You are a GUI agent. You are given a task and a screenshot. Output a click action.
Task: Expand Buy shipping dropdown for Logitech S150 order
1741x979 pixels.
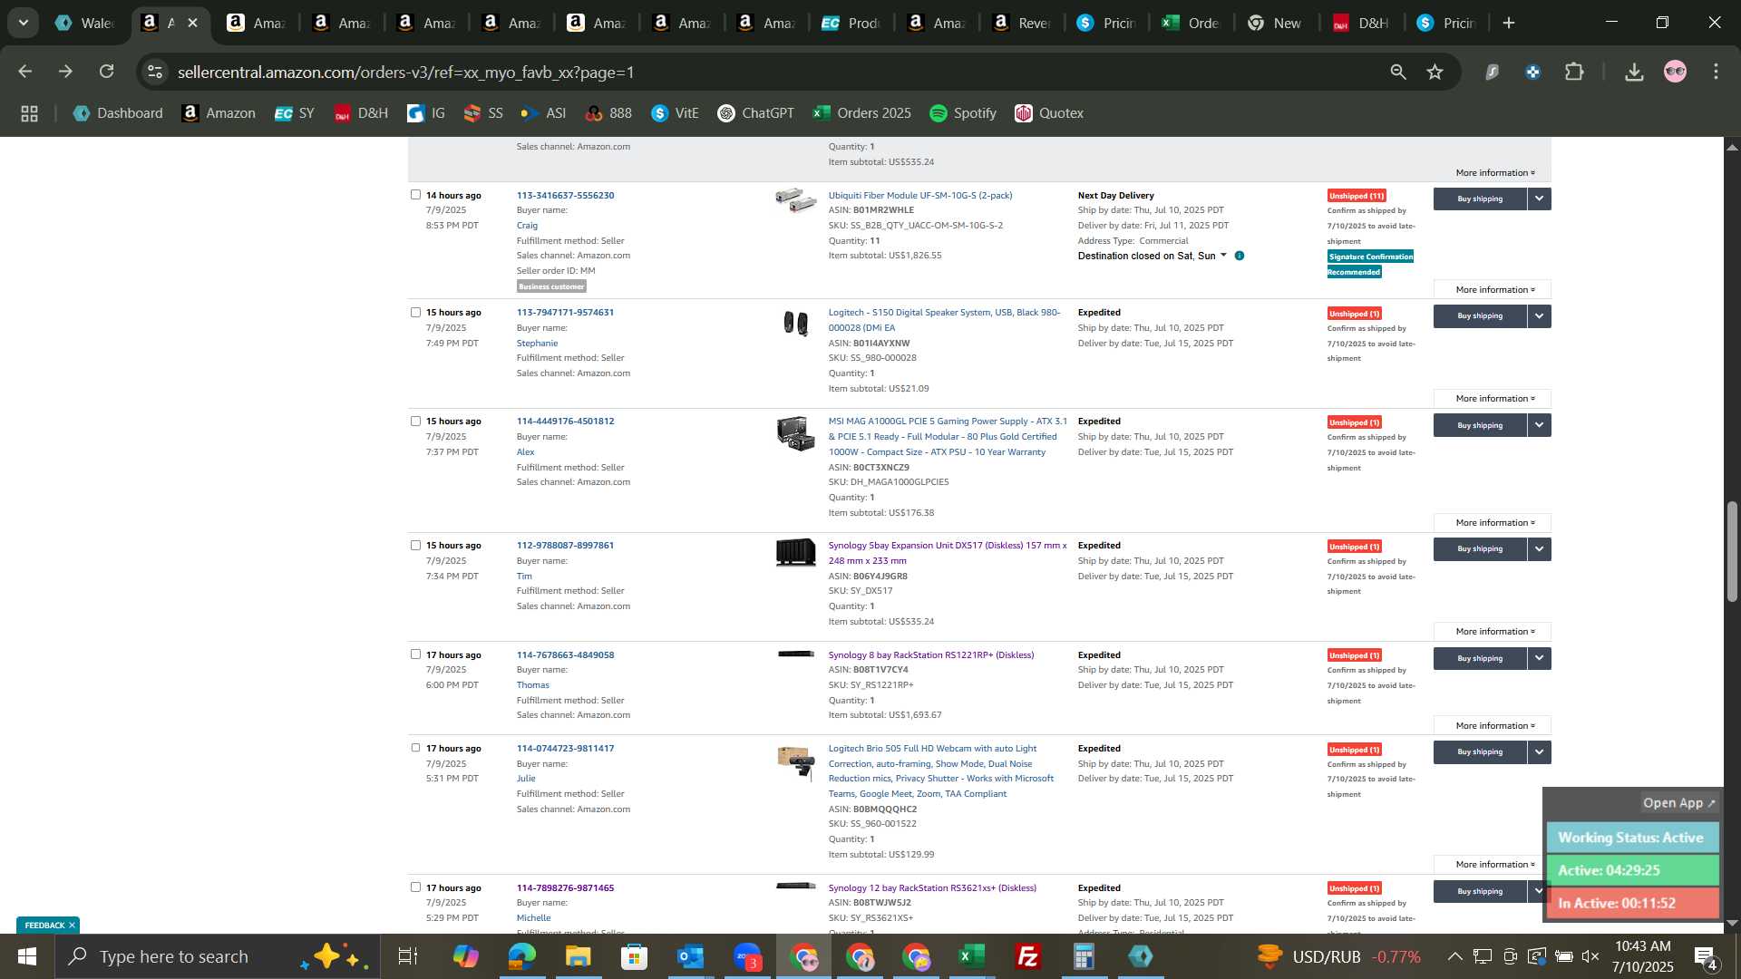coord(1539,315)
